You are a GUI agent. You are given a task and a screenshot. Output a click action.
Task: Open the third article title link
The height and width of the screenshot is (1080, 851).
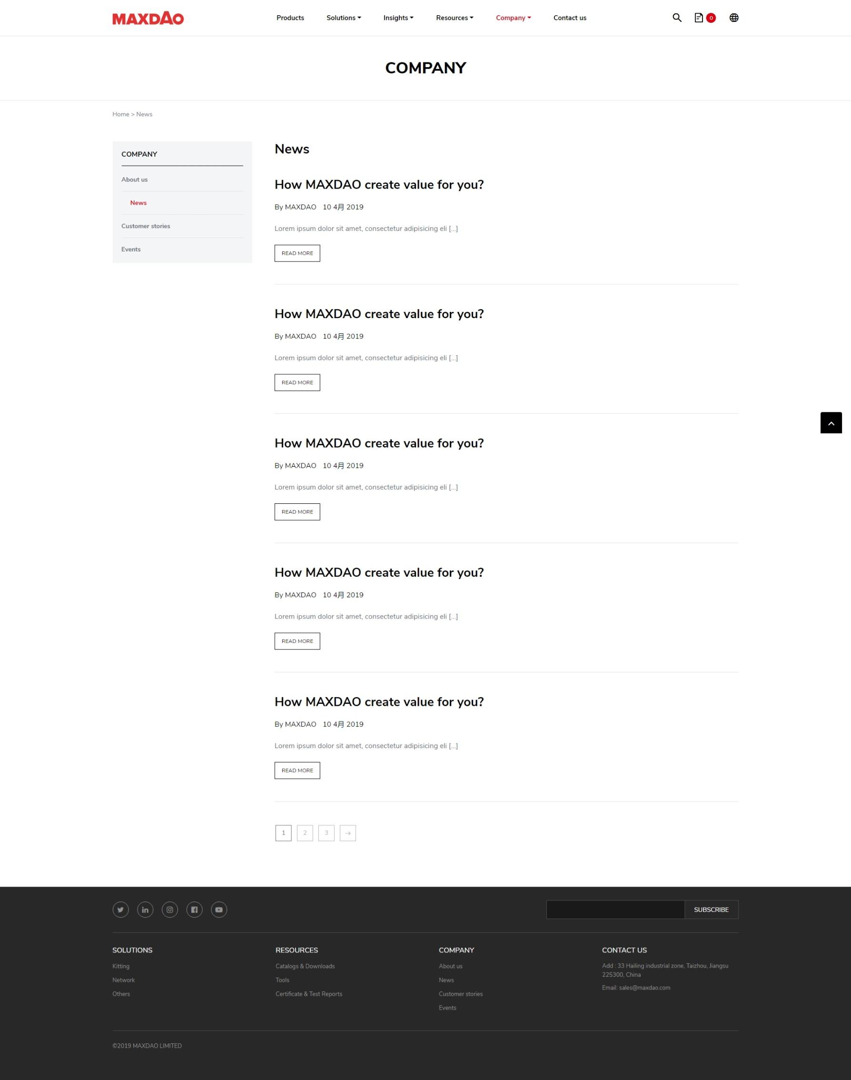point(379,443)
